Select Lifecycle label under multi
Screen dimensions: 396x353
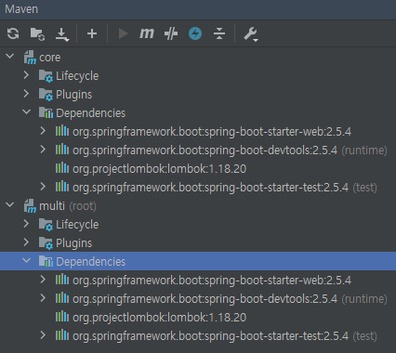tap(77, 225)
